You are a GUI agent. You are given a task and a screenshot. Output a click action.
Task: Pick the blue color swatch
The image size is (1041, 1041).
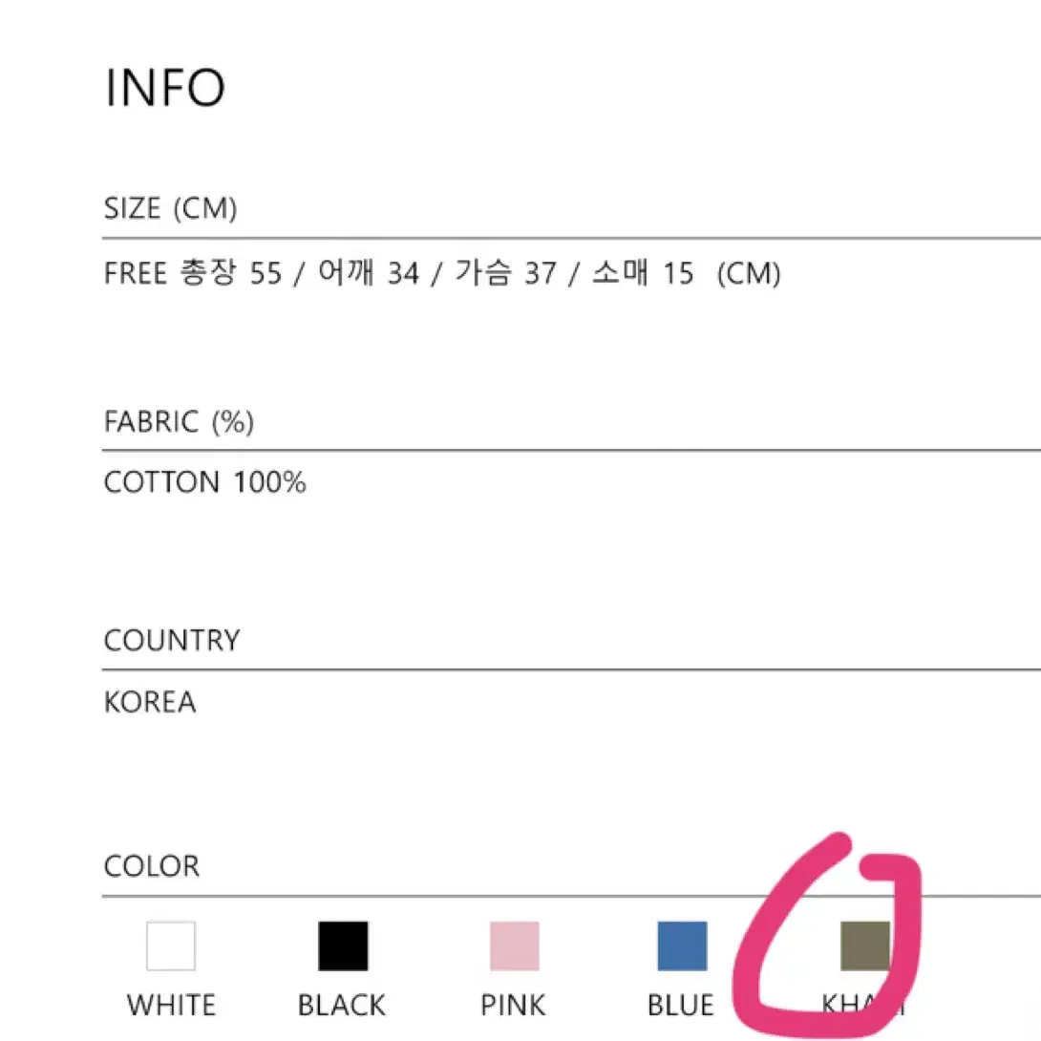pyautogui.click(x=682, y=945)
